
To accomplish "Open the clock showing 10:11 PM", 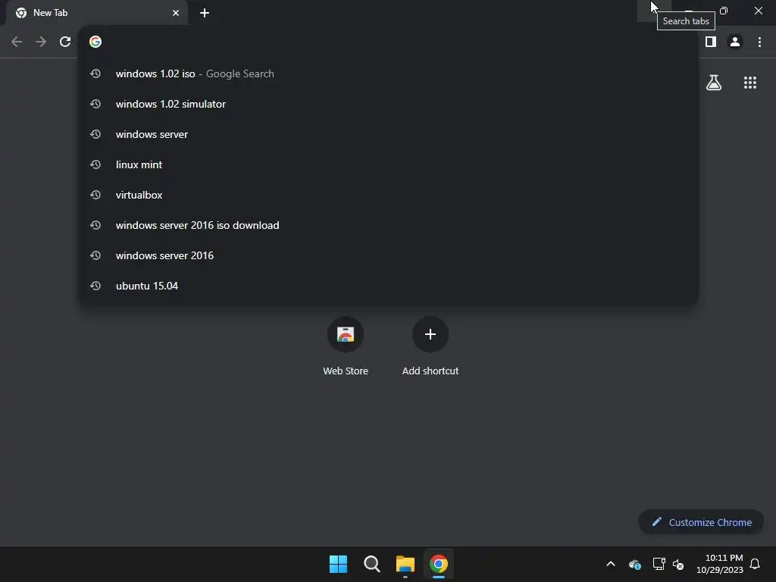I will point(720,564).
